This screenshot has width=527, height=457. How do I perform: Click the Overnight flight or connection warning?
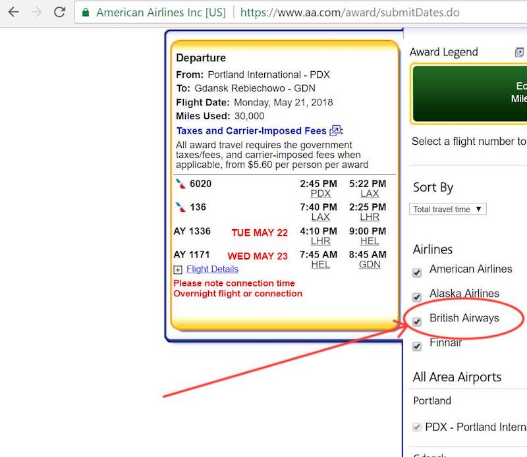pos(238,293)
